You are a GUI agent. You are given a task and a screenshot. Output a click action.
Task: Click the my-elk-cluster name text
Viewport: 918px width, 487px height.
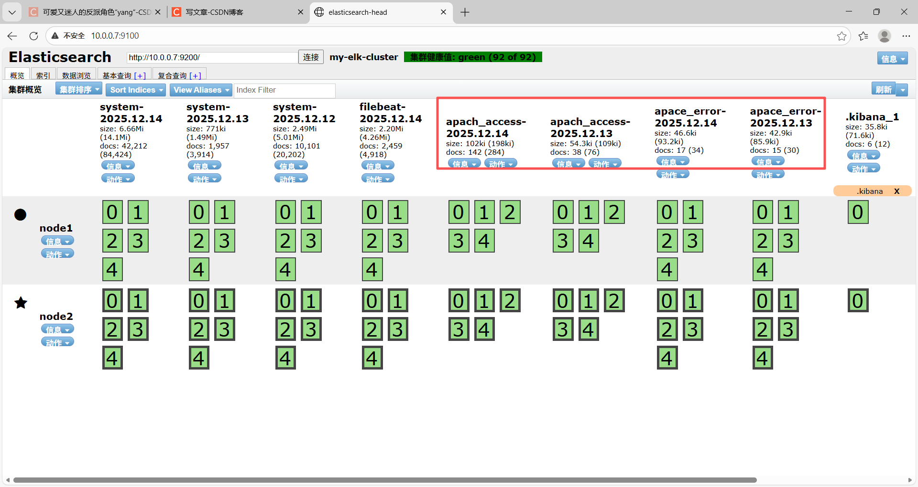[x=363, y=57]
